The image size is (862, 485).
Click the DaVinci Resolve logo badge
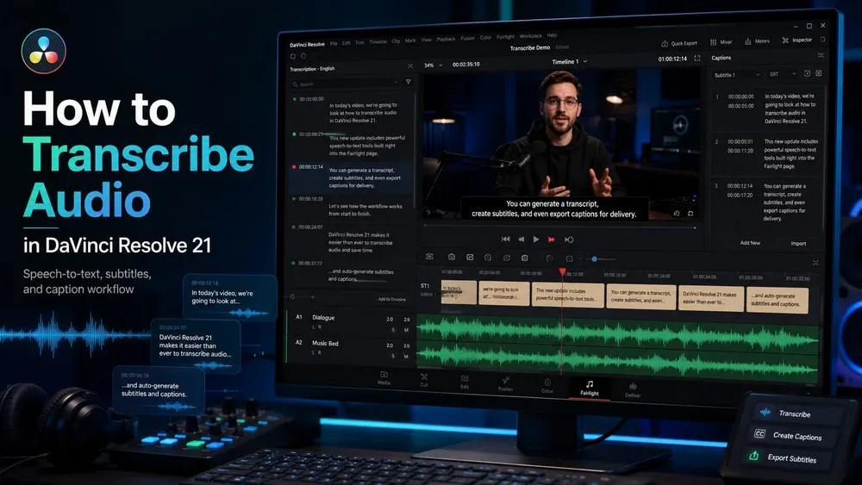click(43, 51)
